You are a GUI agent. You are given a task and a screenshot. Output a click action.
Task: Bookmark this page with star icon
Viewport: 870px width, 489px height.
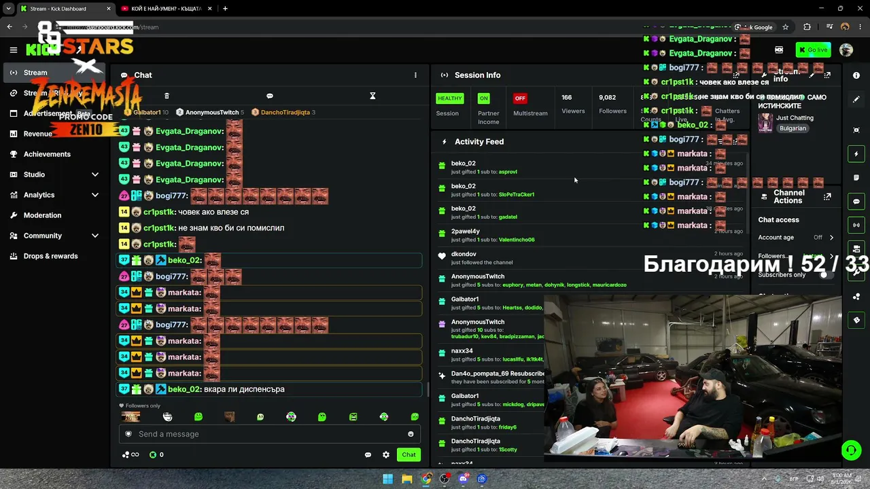point(786,27)
